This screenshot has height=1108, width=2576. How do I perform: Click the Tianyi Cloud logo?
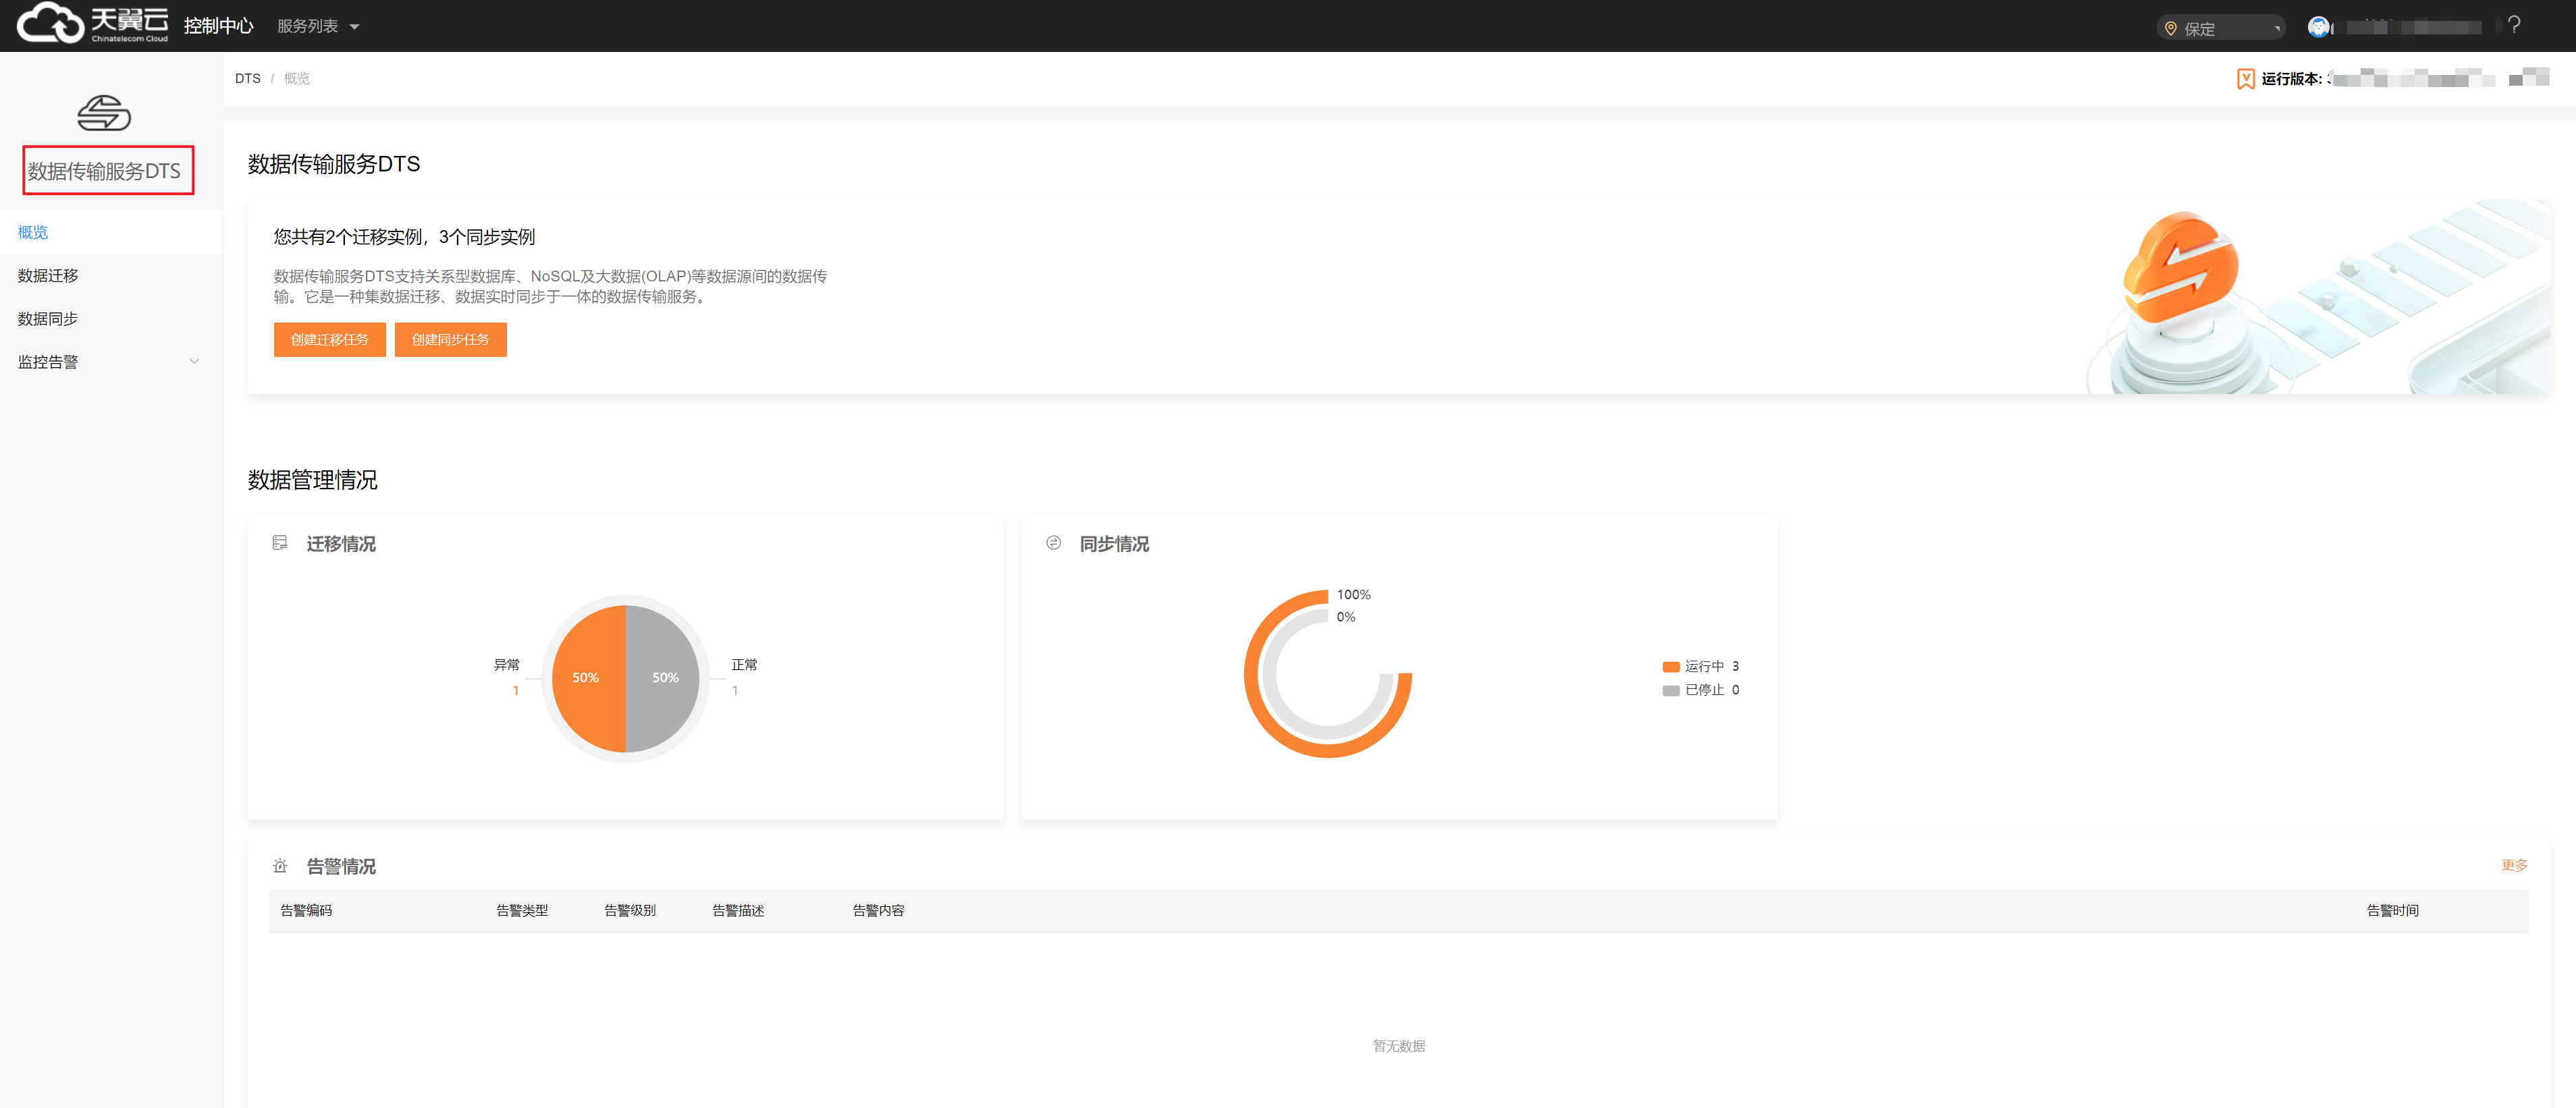(93, 24)
